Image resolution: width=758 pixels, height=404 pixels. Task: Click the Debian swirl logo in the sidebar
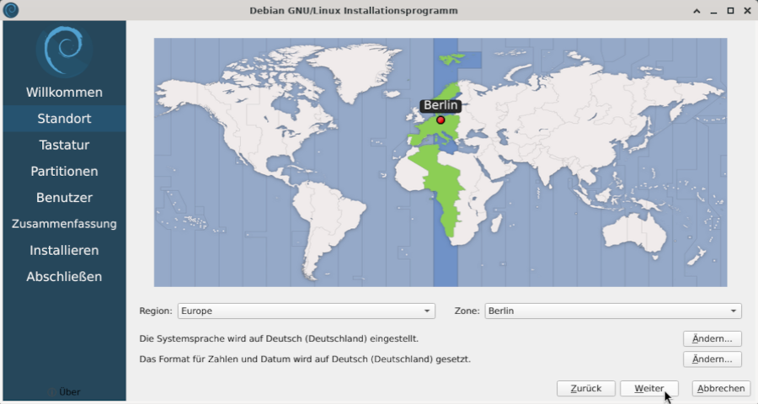coord(64,50)
